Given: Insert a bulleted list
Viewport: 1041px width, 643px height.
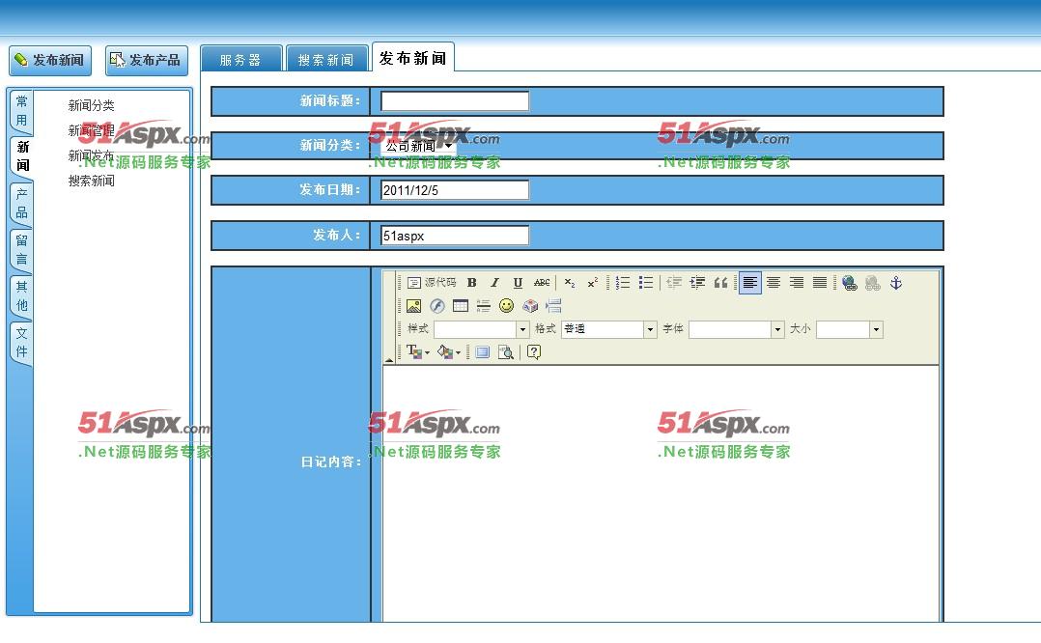Looking at the screenshot, I should tap(645, 283).
